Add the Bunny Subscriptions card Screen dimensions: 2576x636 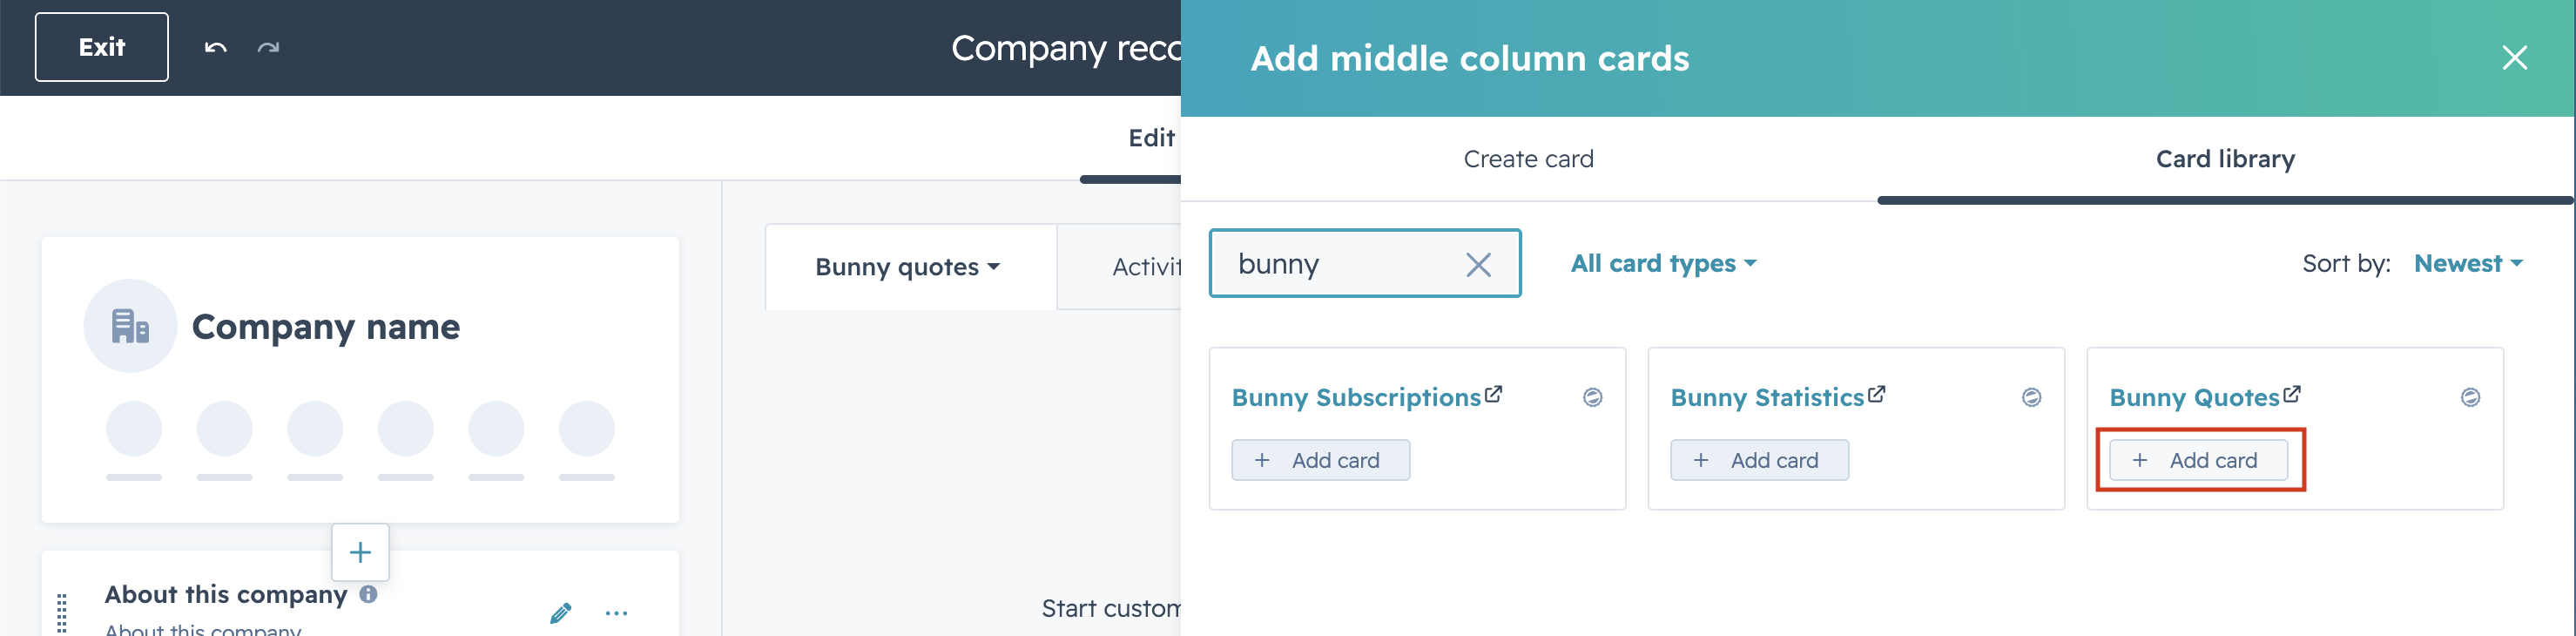[x=1321, y=460]
